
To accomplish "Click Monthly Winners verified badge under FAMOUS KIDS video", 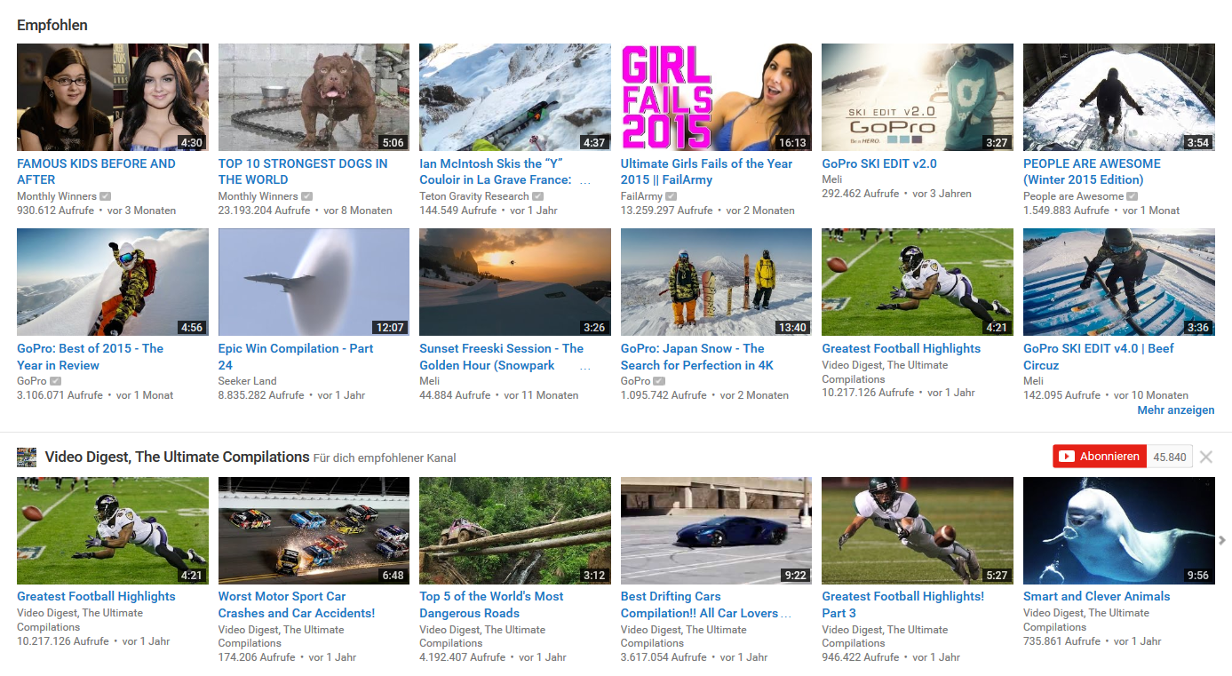I will 106,196.
